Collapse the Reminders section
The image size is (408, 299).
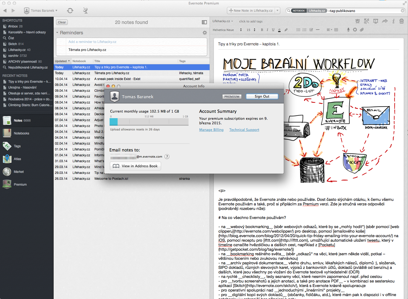(57, 33)
